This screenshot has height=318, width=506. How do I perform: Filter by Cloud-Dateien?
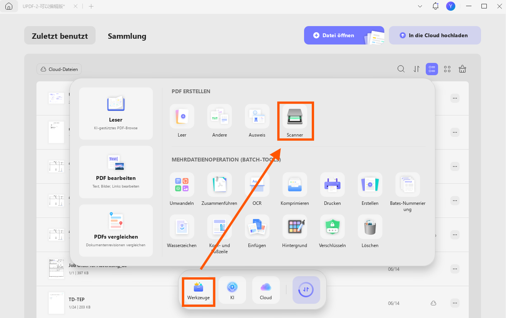59,69
